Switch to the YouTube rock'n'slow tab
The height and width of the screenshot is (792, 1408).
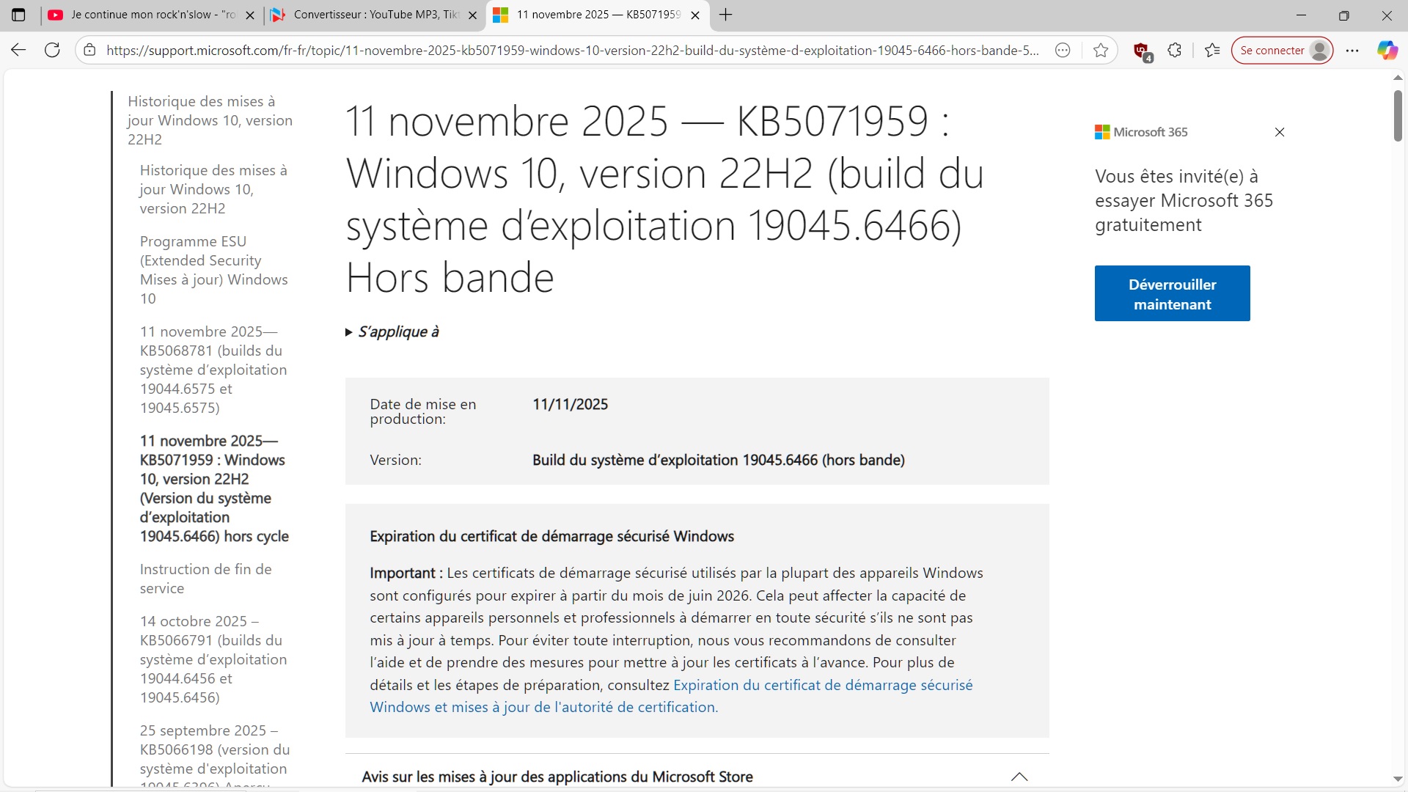click(147, 15)
